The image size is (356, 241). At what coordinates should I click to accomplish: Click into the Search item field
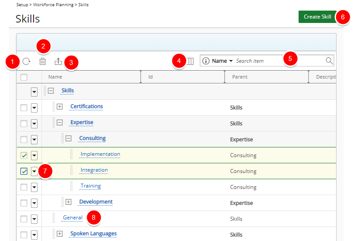[x=279, y=61]
